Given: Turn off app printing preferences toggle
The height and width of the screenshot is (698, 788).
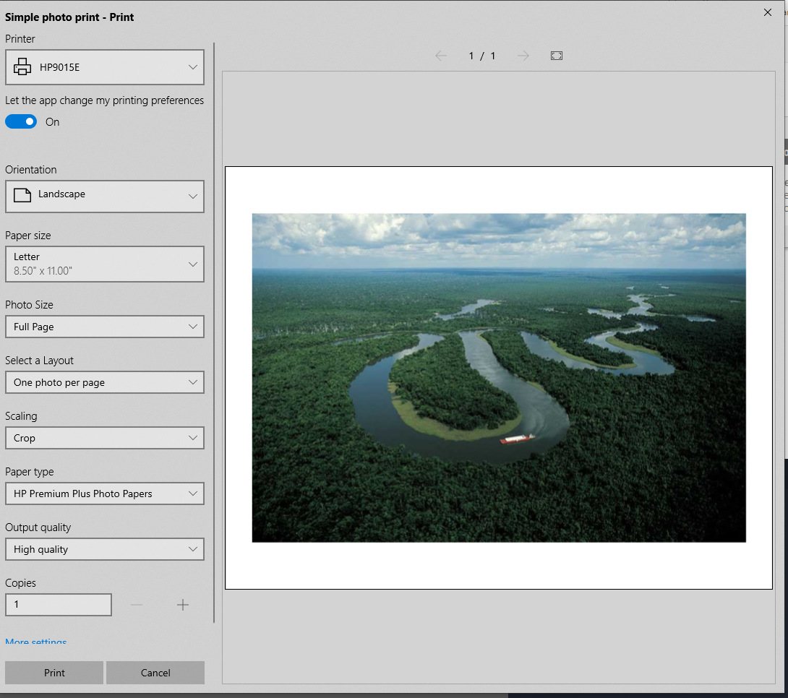Looking at the screenshot, I should coord(21,121).
